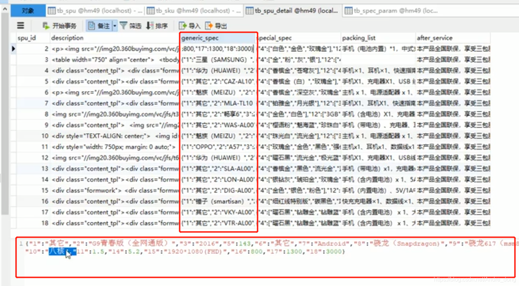
Task: Select spu_id cell with value 18
Action: [x=33, y=223]
